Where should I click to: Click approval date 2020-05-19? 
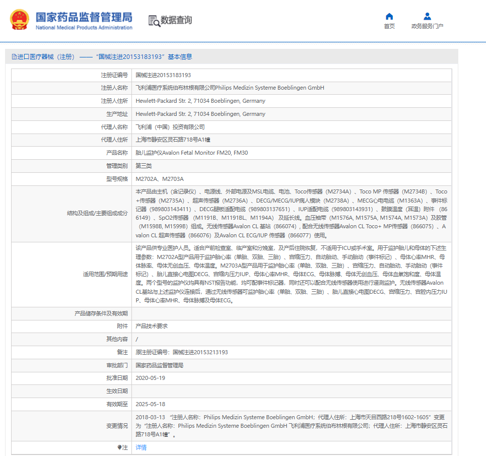(150, 378)
